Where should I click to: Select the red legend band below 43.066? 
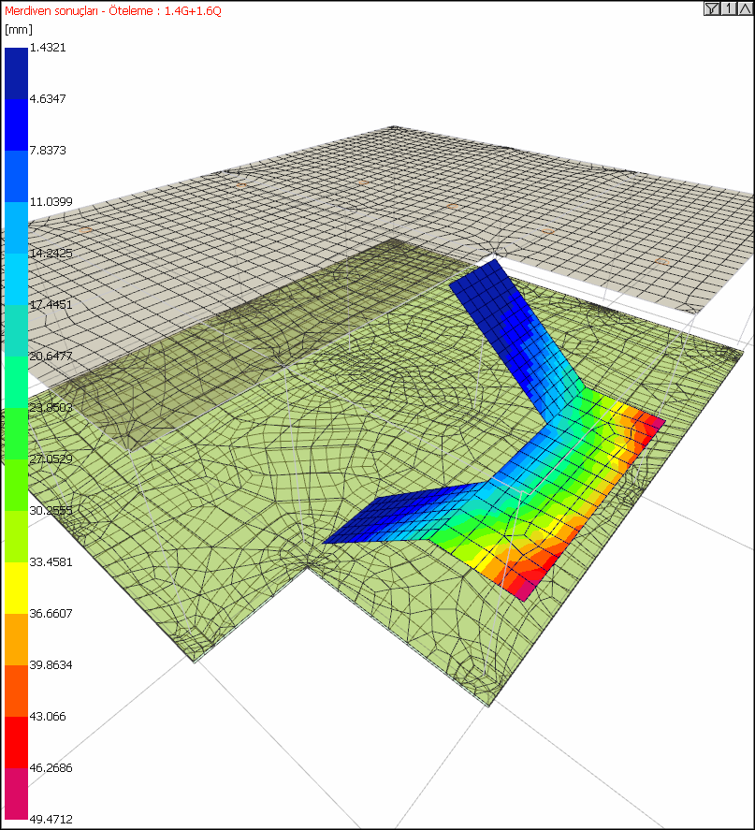(16, 742)
